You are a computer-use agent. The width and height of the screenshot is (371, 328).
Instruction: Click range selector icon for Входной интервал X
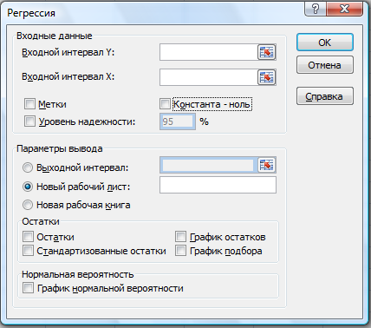(x=266, y=77)
